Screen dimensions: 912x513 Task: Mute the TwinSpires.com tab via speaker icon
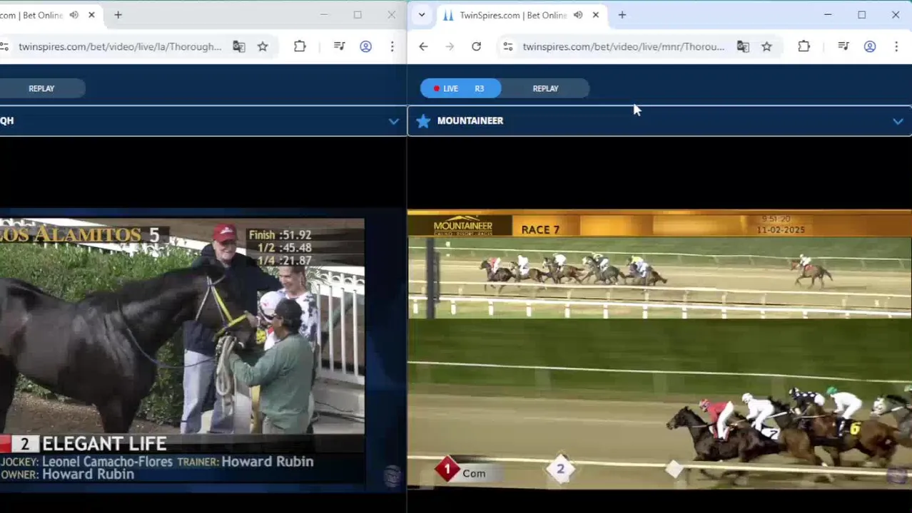[578, 15]
